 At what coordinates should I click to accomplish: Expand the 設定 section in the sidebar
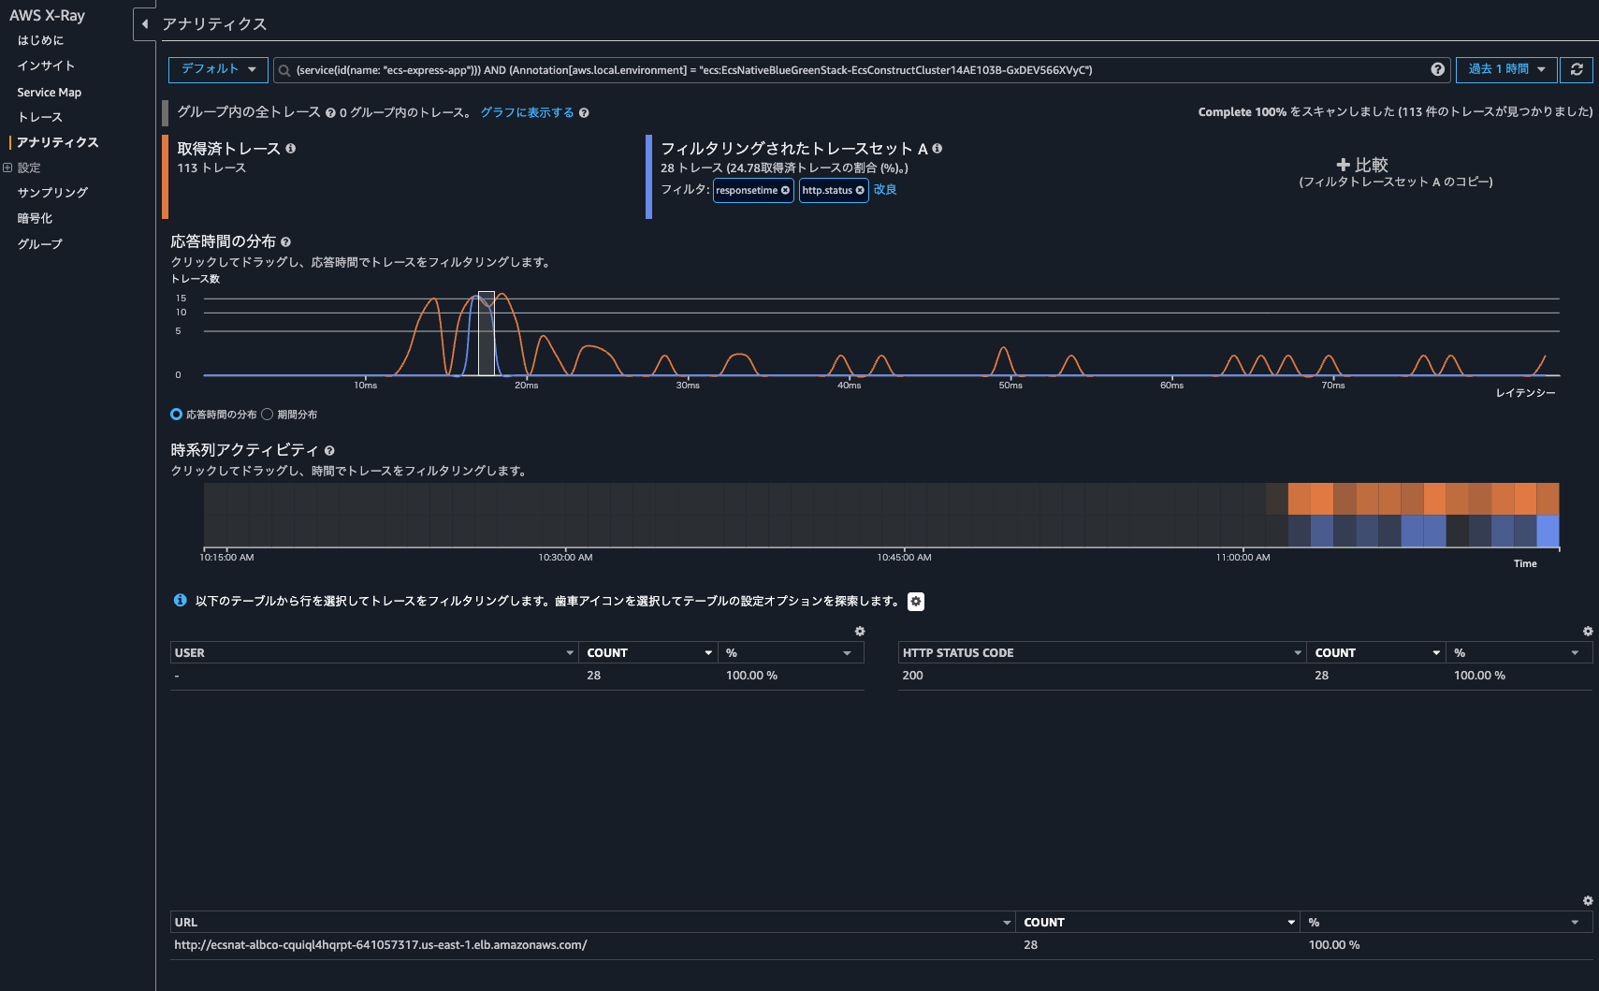[7, 168]
